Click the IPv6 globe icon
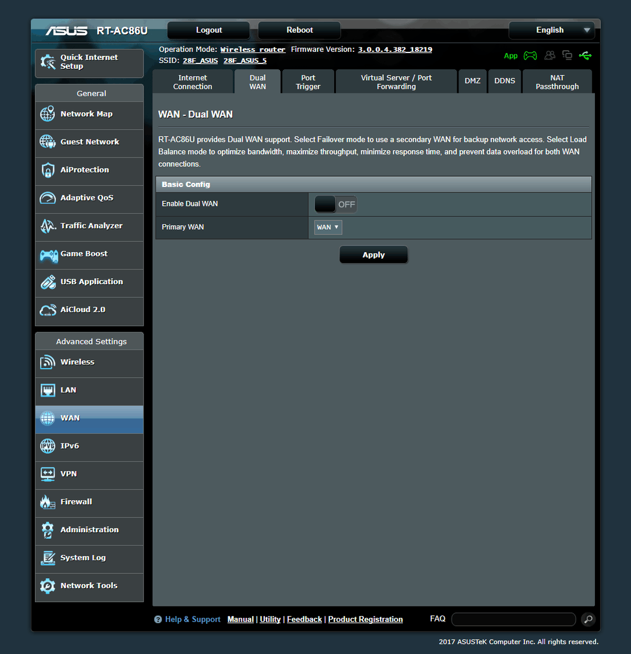 point(48,446)
